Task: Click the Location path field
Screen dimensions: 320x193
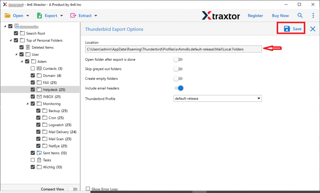Action: point(173,49)
